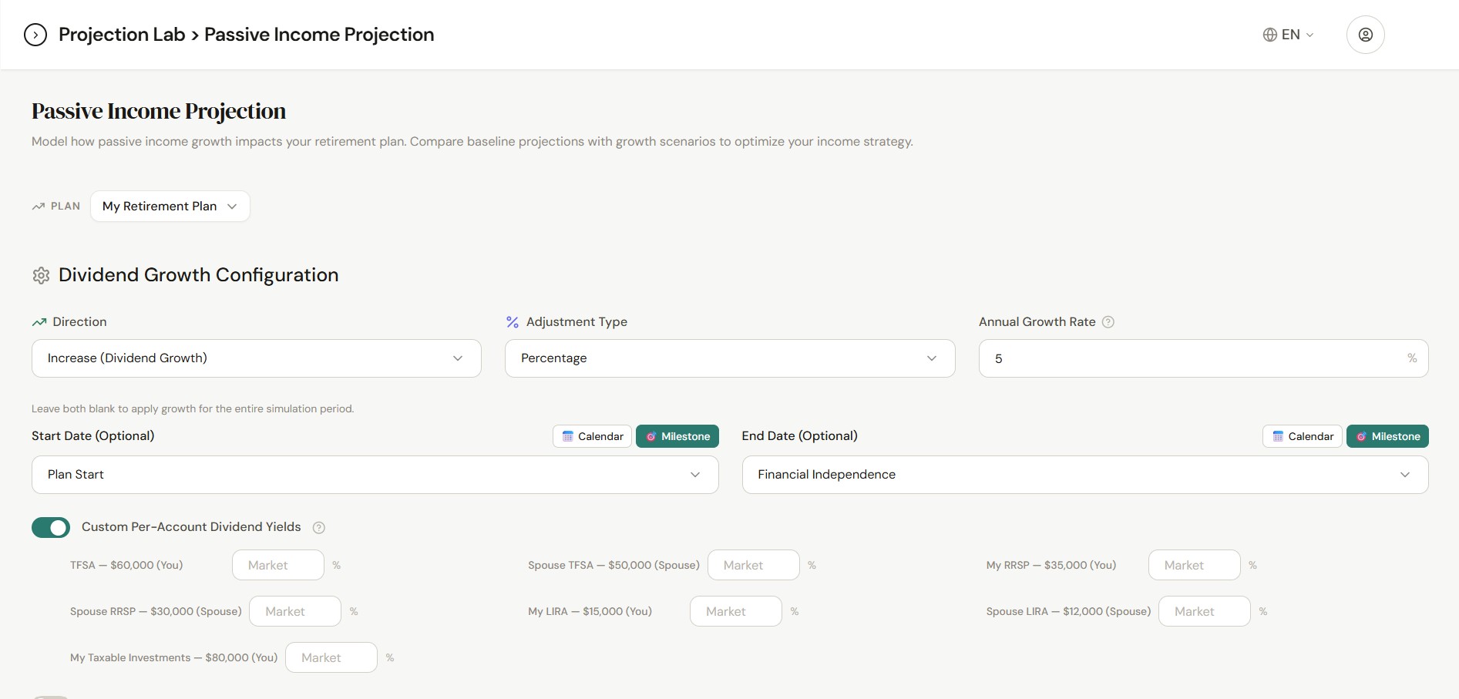Click the trend icon beside PLAN label
Viewport: 1459px width, 699px height.
click(x=39, y=207)
